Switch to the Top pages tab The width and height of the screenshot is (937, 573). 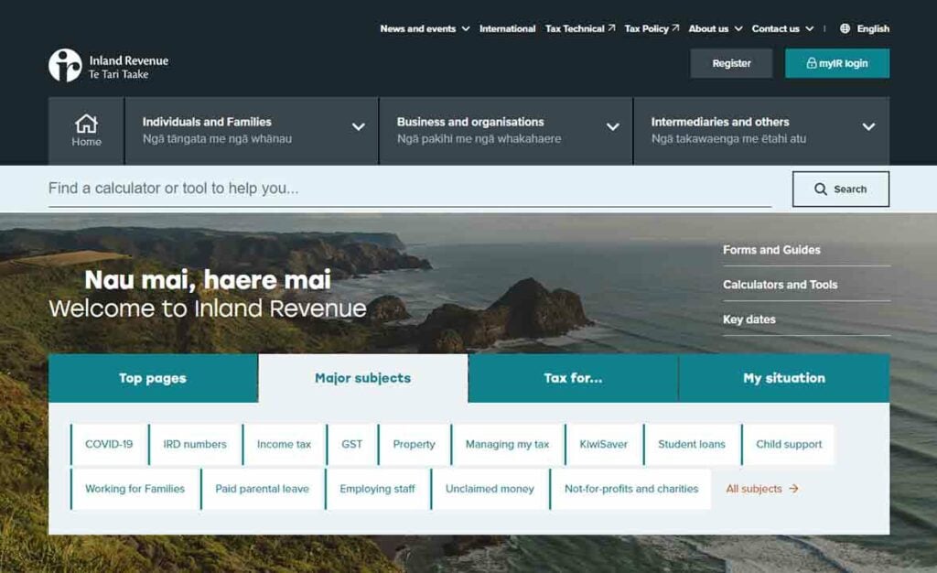153,378
